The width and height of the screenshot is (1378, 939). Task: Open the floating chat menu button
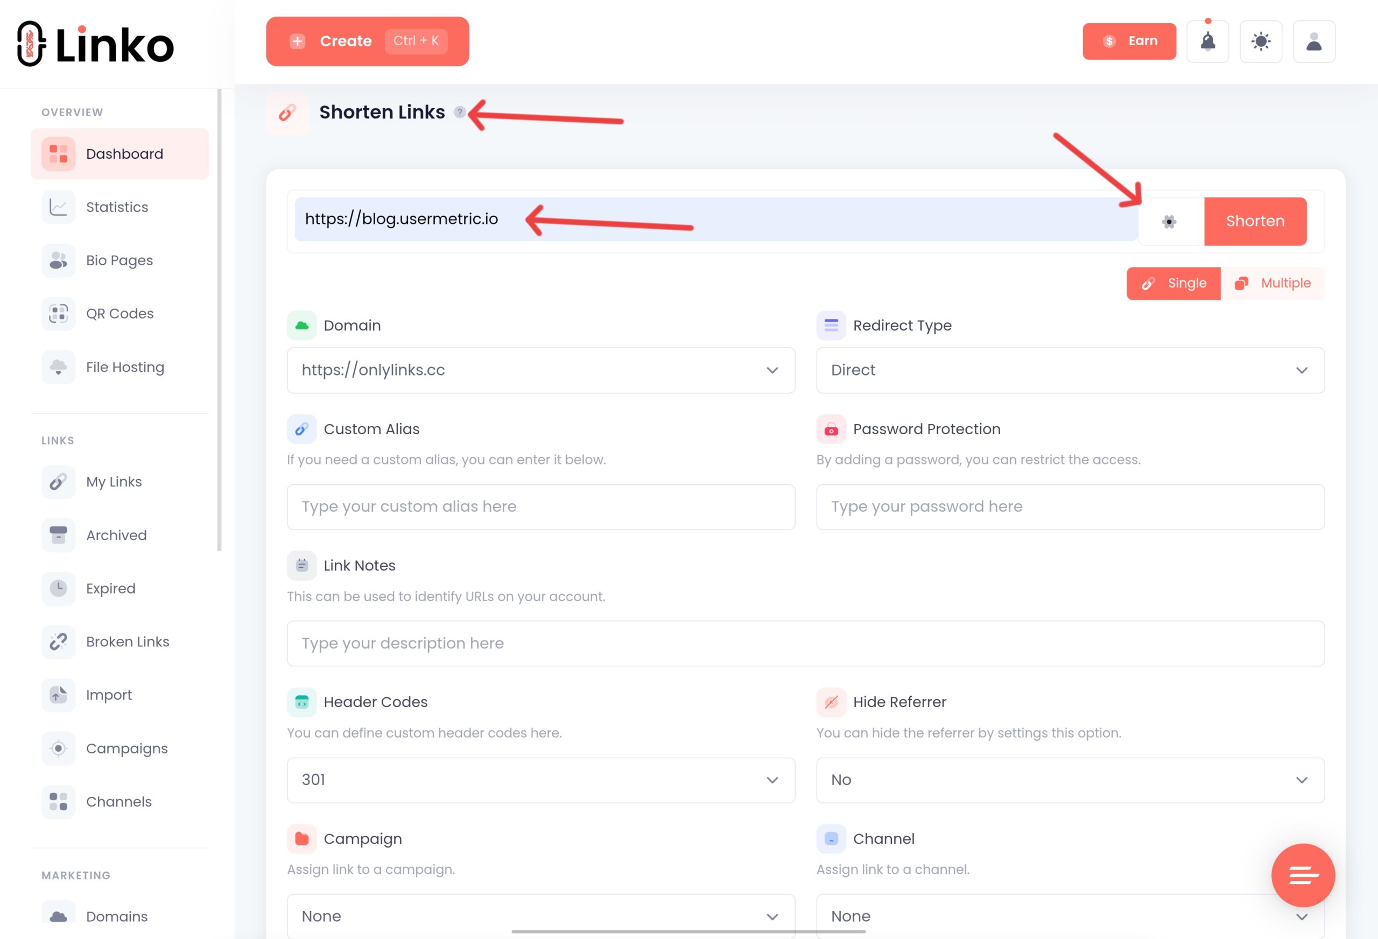pos(1303,875)
